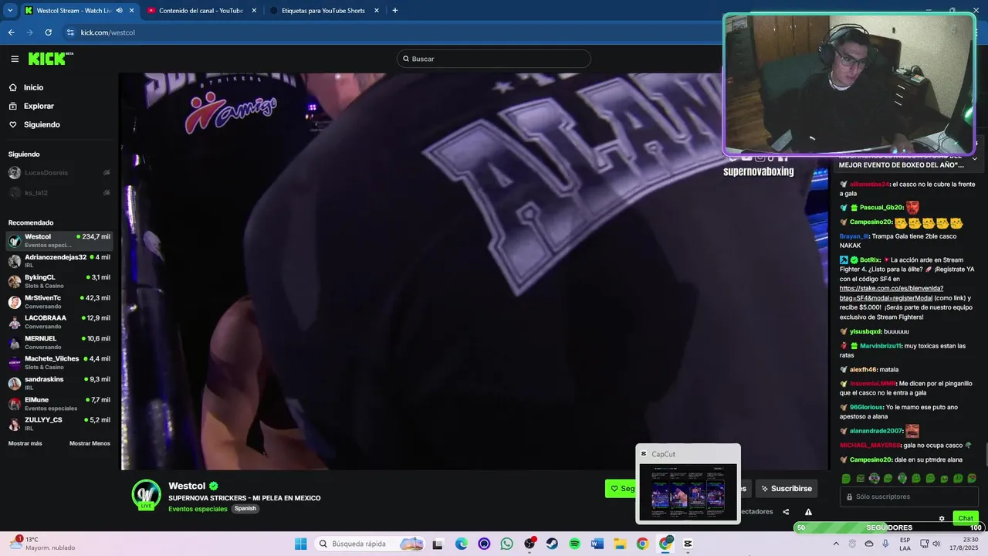Expand pinned message chevron in chat
This screenshot has width=988, height=556.
pyautogui.click(x=974, y=159)
